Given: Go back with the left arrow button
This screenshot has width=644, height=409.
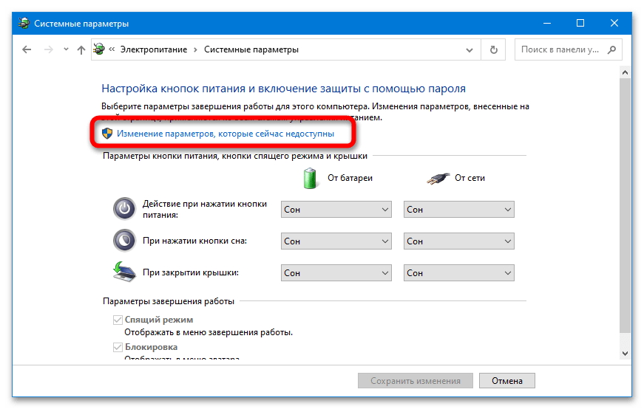Looking at the screenshot, I should (27, 49).
